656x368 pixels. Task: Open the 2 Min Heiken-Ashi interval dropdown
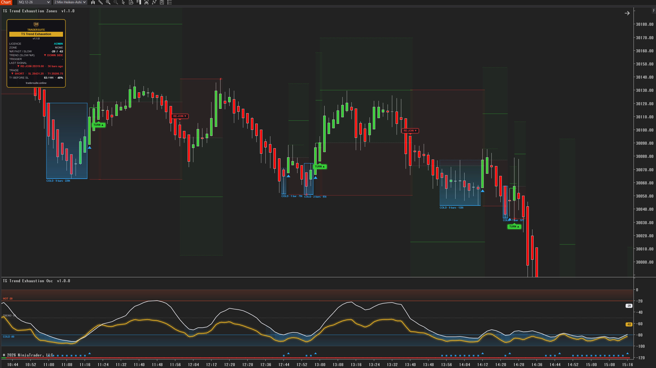pyautogui.click(x=70, y=2)
